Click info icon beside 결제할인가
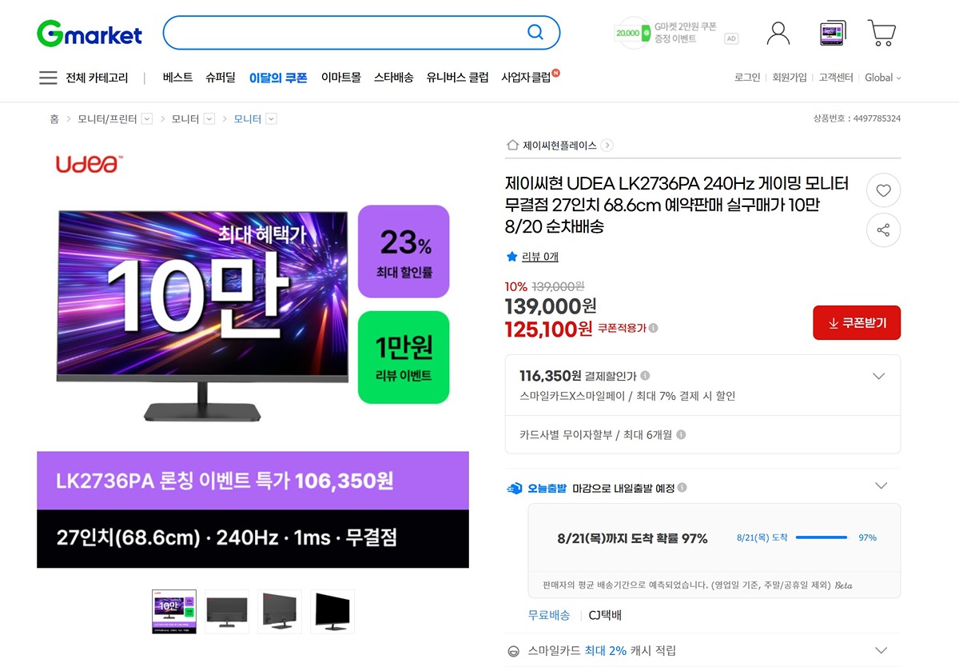Screen dimensions: 959x667 [x=645, y=375]
